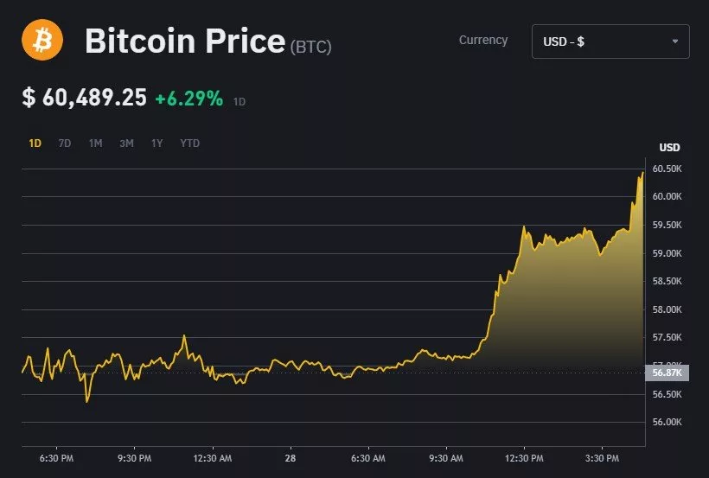Click the 56.87K price marker on axis
This screenshot has width=709, height=478.
click(x=667, y=373)
